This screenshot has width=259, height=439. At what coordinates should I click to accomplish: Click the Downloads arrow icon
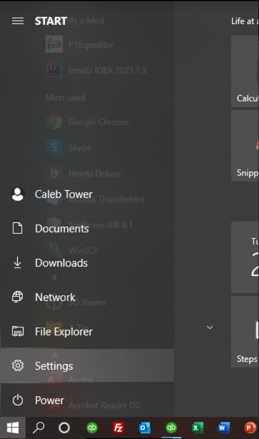tap(18, 262)
